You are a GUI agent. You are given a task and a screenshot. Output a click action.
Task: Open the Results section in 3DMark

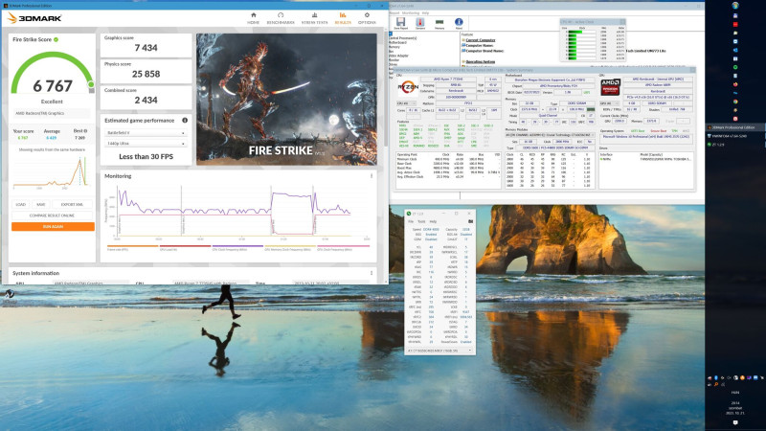pyautogui.click(x=343, y=18)
